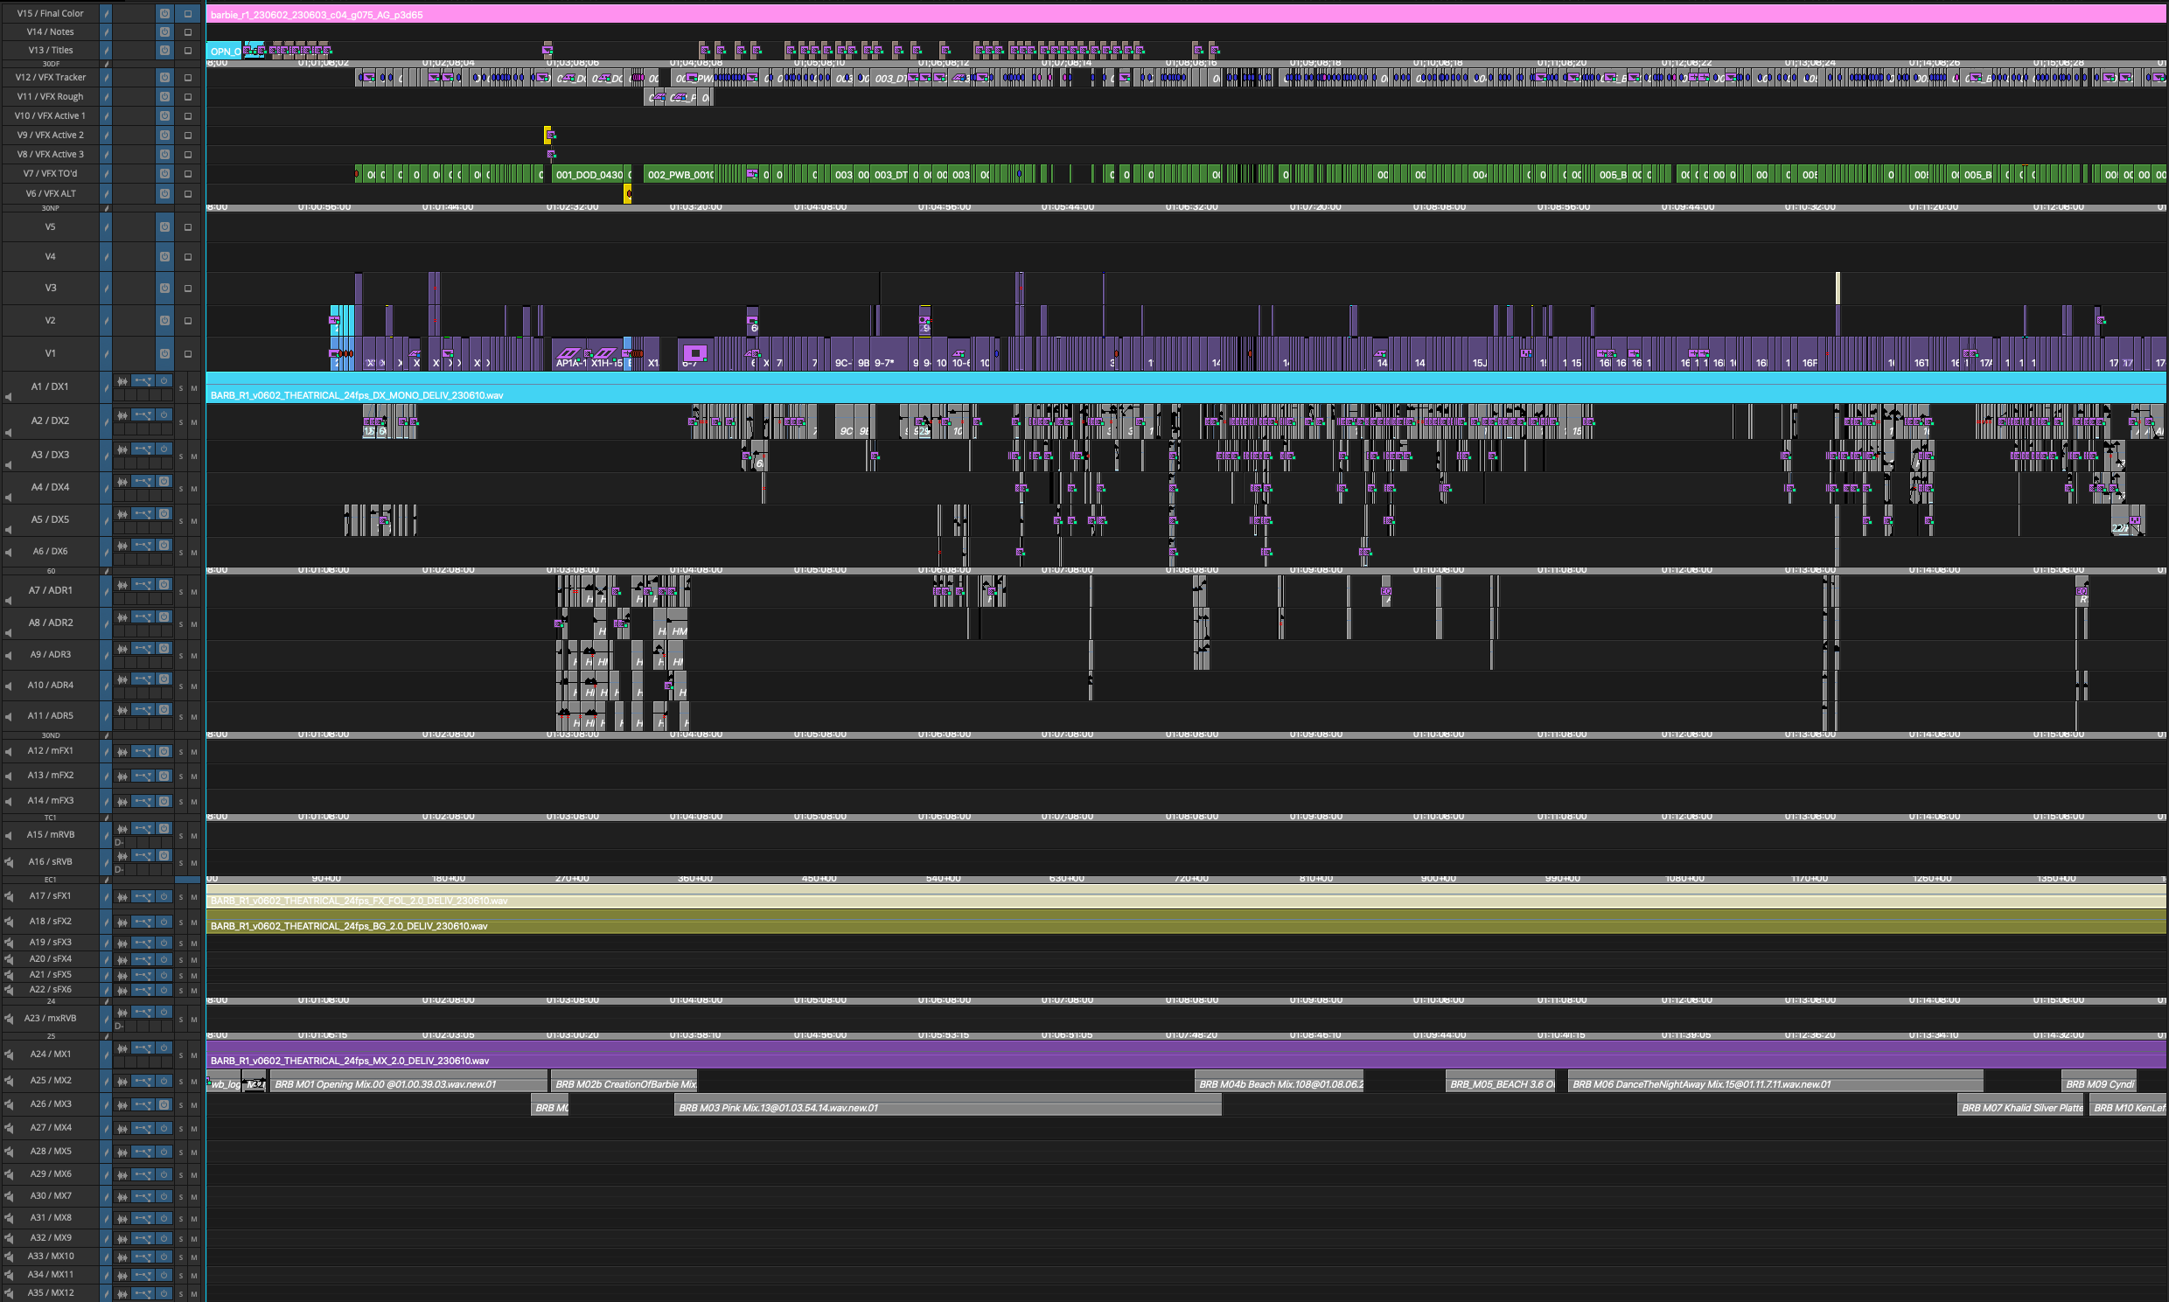Show waveform on A7 / ADR1 track
The image size is (2169, 1302).
(x=122, y=585)
